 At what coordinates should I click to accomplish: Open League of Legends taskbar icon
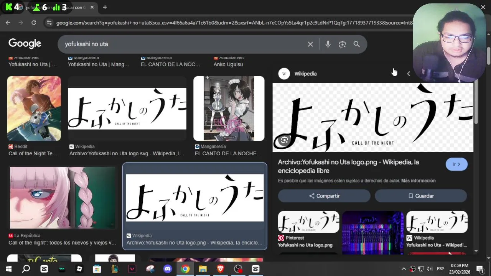pyautogui.click(x=115, y=269)
